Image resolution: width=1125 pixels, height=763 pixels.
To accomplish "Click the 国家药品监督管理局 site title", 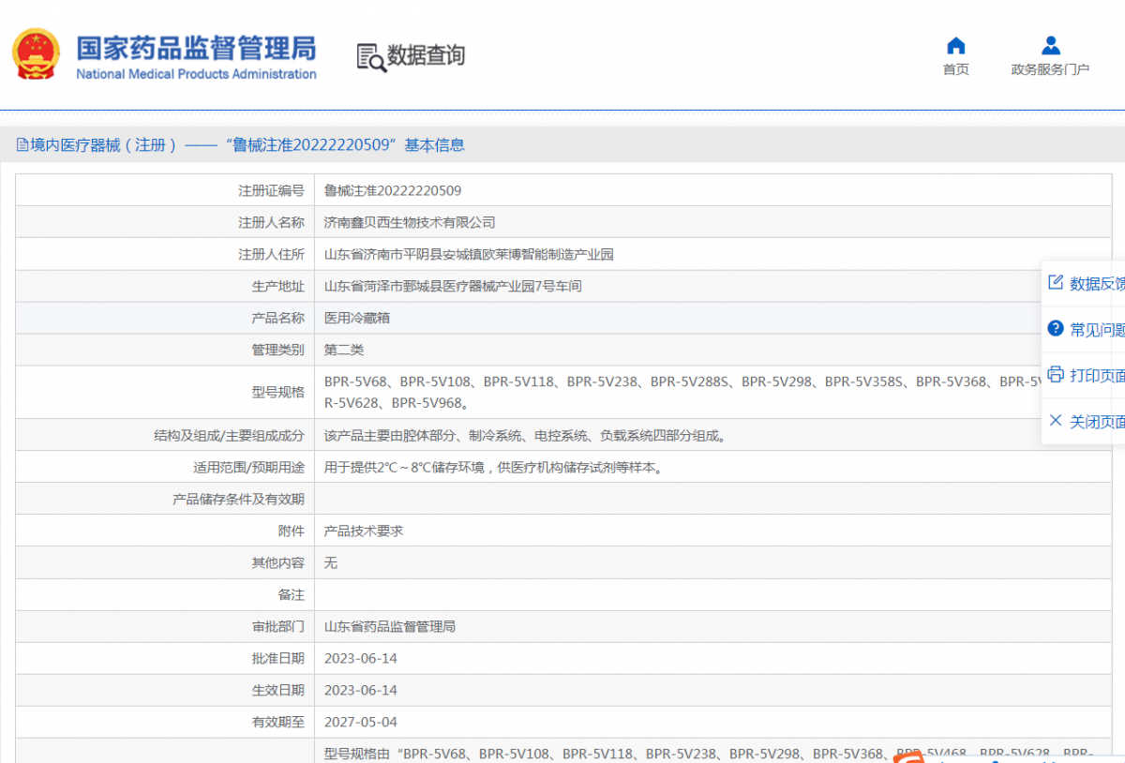I will 196,48.
